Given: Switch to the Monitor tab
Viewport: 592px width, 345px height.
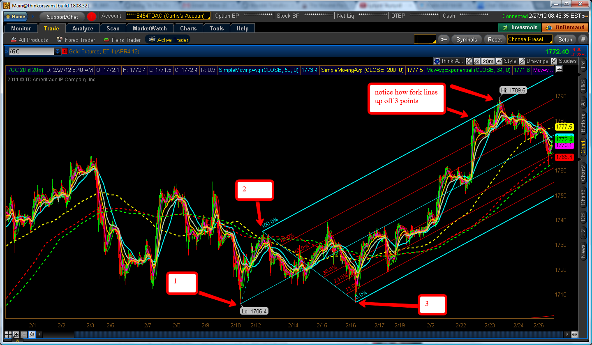Looking at the screenshot, I should coord(21,28).
